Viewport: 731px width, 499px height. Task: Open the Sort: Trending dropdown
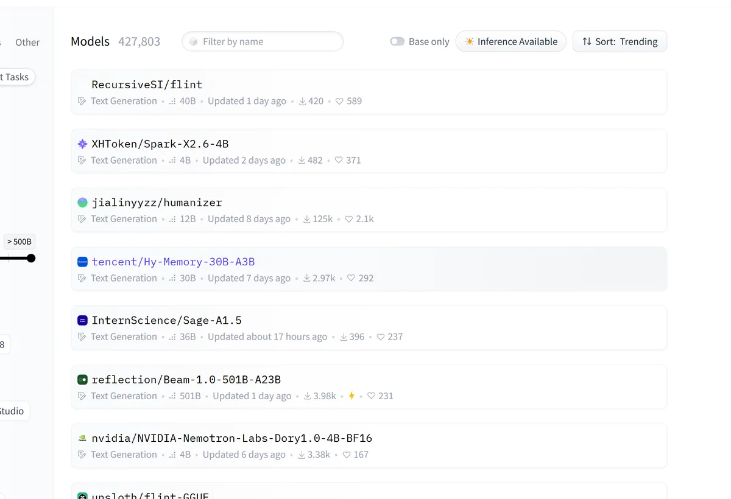point(620,41)
